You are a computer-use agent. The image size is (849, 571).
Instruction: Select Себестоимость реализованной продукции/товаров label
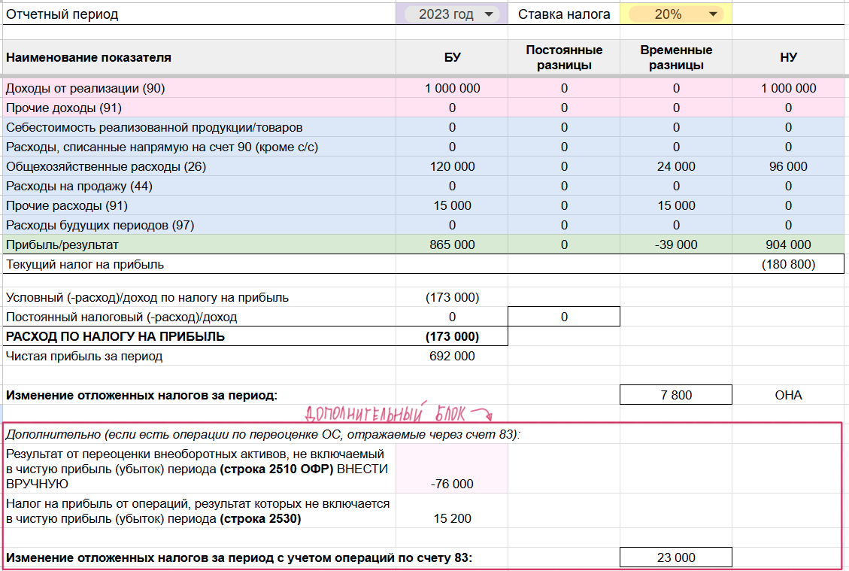coord(199,127)
